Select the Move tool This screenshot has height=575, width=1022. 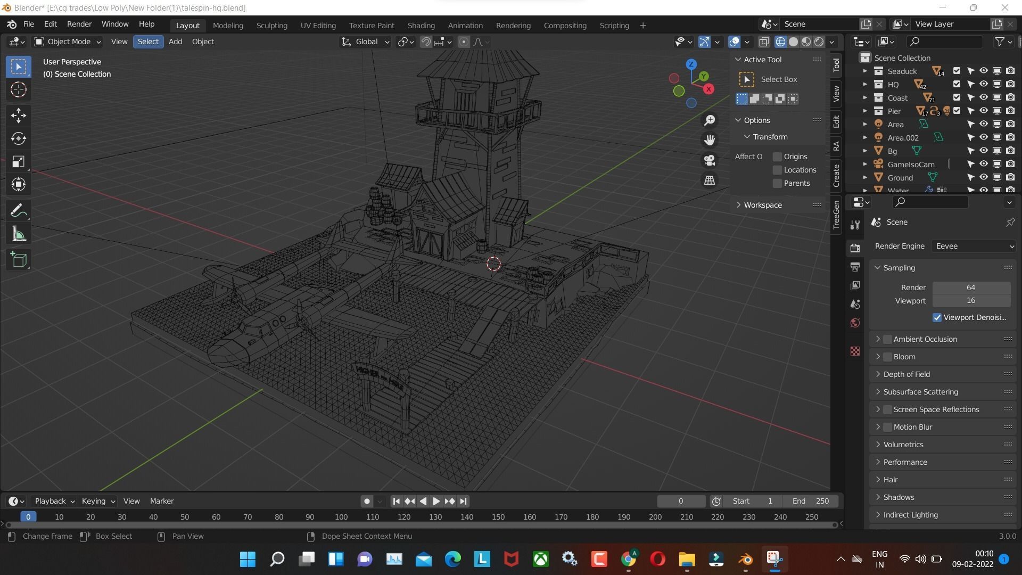click(x=19, y=116)
